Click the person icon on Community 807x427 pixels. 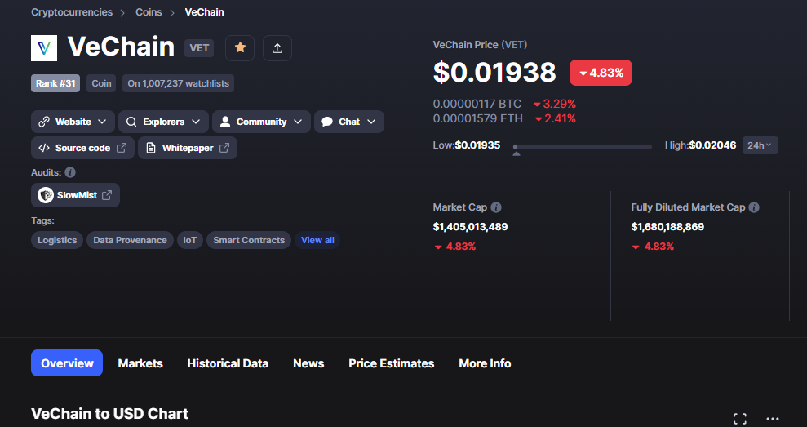point(225,122)
